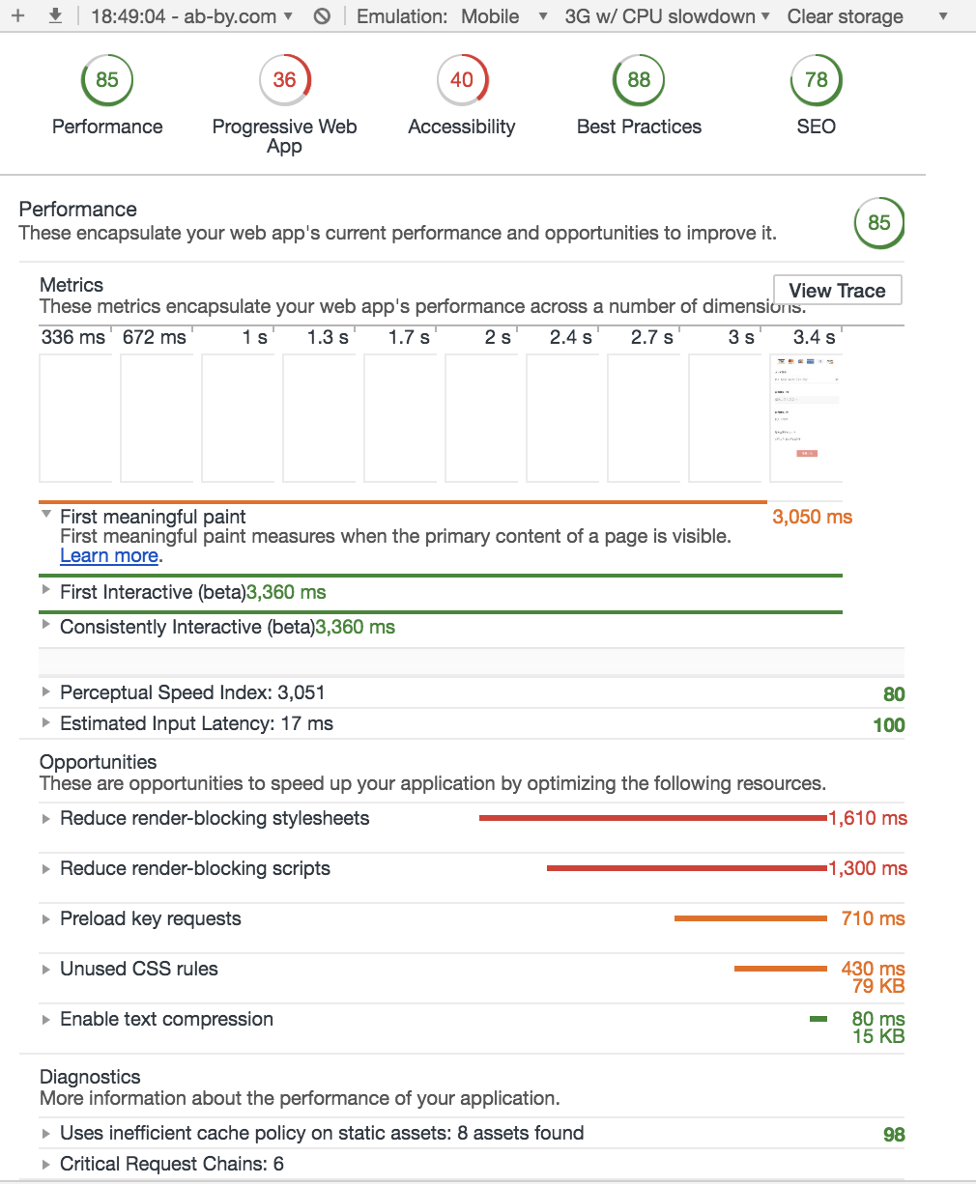Click the 3.4 s filmstrip screenshot thumbnail
The image size is (976, 1184).
point(806,417)
